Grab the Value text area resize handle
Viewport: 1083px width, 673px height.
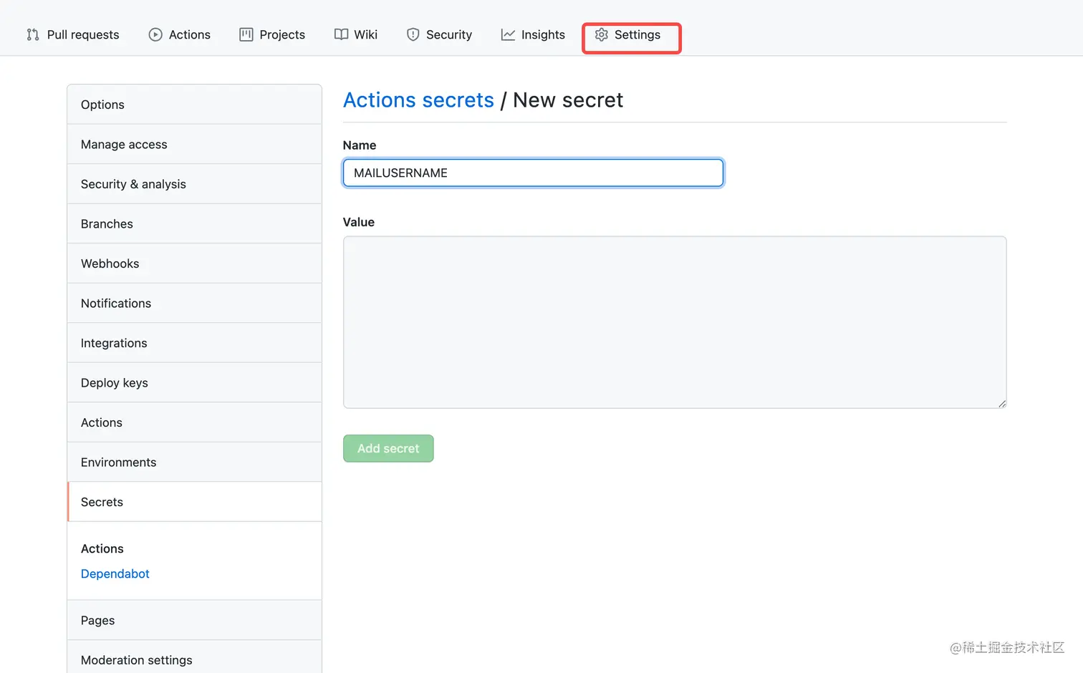pos(1001,403)
